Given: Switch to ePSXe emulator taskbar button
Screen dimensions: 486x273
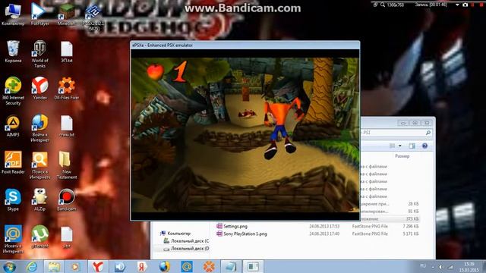Looking at the screenshot, I should pyautogui.click(x=253, y=267).
